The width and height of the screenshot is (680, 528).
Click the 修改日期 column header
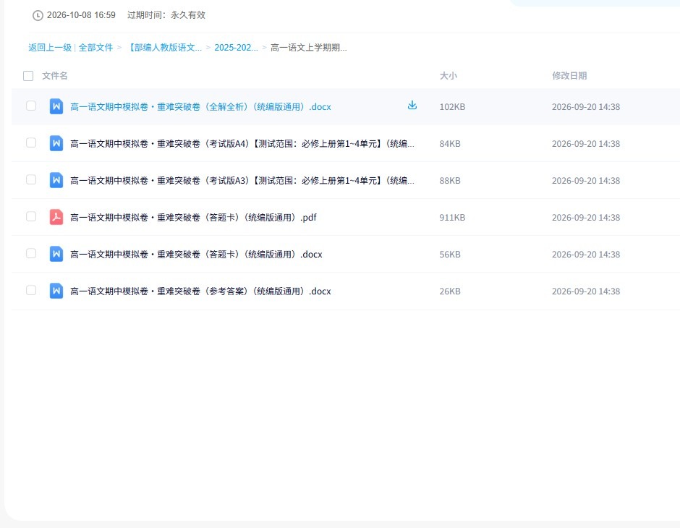pyautogui.click(x=569, y=76)
